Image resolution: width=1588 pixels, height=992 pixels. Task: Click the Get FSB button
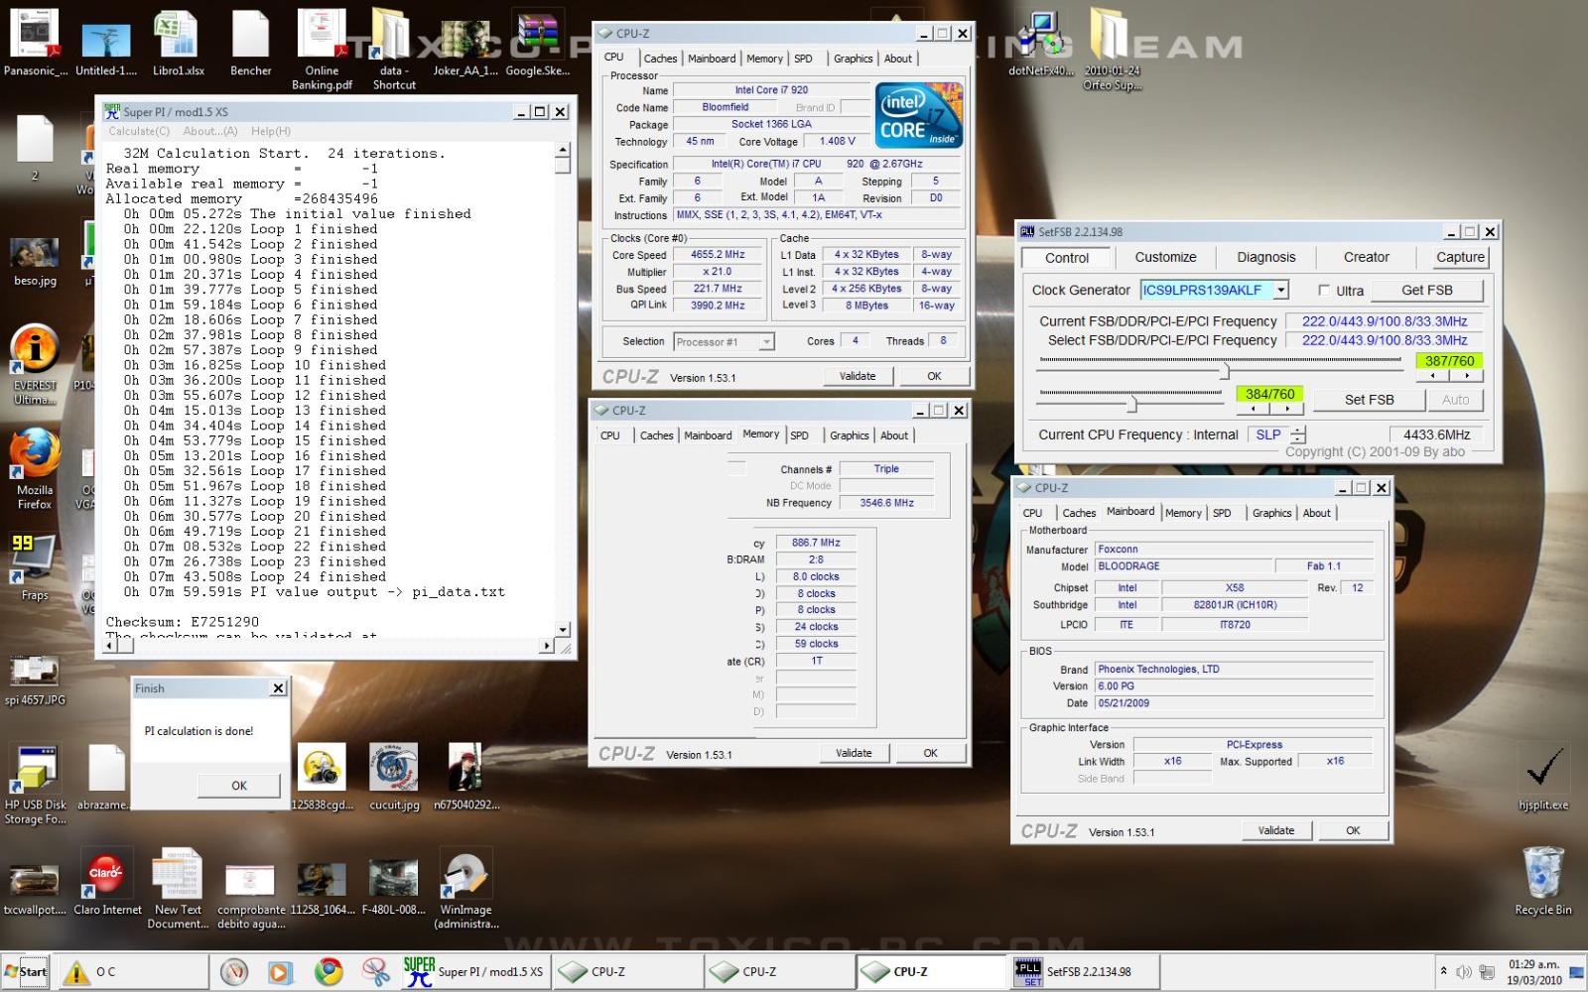click(x=1427, y=290)
